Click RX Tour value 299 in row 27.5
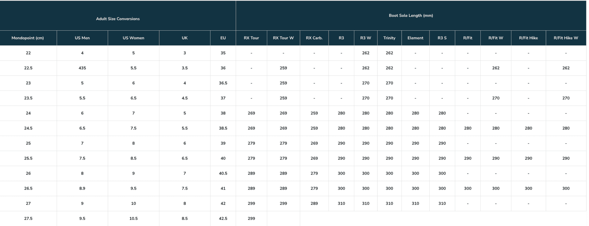The width and height of the screenshot is (589, 226). tap(251, 218)
